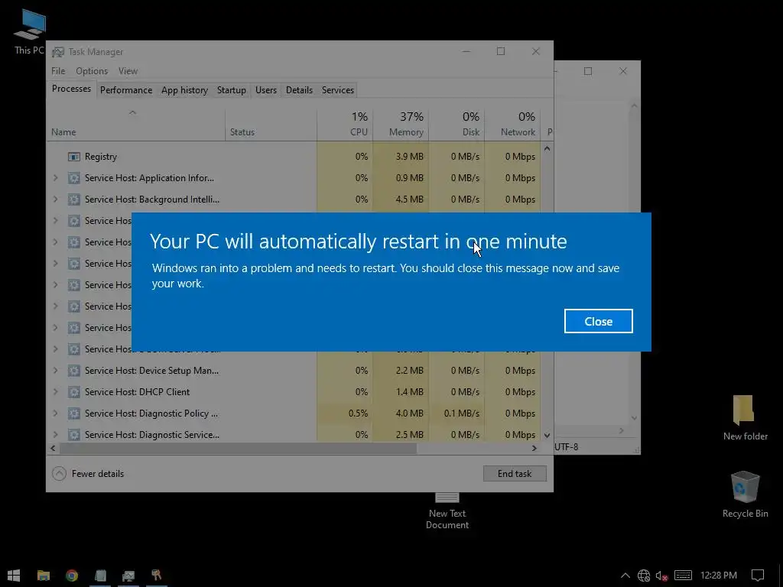This screenshot has width=783, height=587.
Task: Launch Google Chrome from the taskbar
Action: point(72,575)
